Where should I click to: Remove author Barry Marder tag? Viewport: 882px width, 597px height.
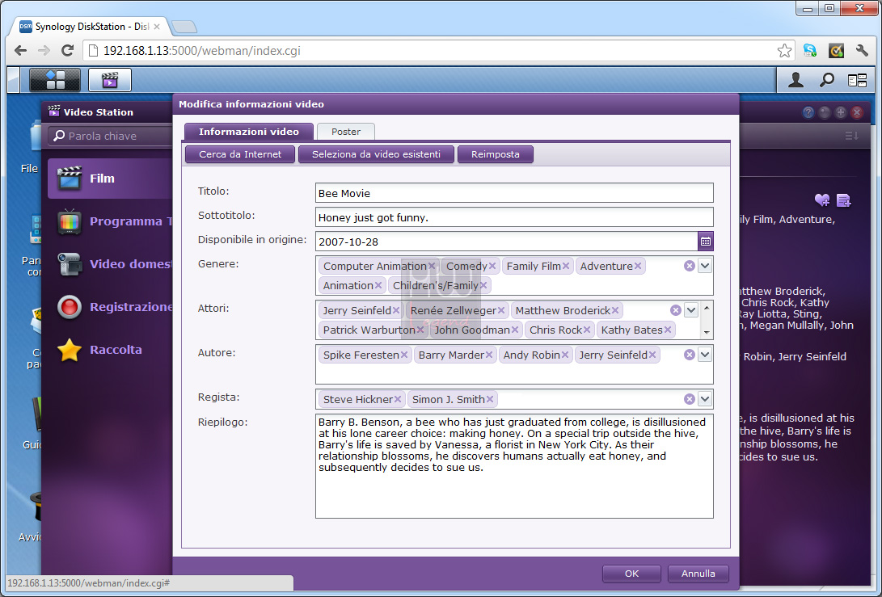[x=489, y=355]
